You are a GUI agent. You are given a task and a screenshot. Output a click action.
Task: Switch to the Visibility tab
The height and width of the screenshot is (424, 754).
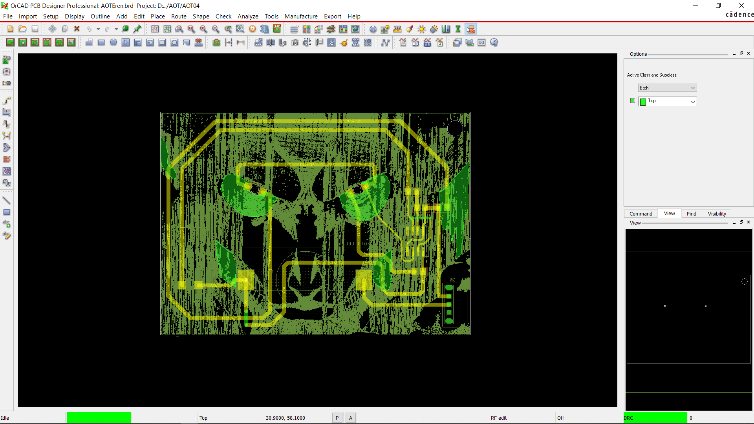coord(717,214)
